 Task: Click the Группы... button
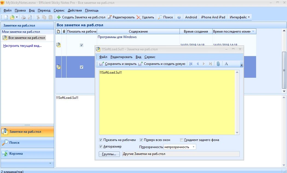[109, 154]
